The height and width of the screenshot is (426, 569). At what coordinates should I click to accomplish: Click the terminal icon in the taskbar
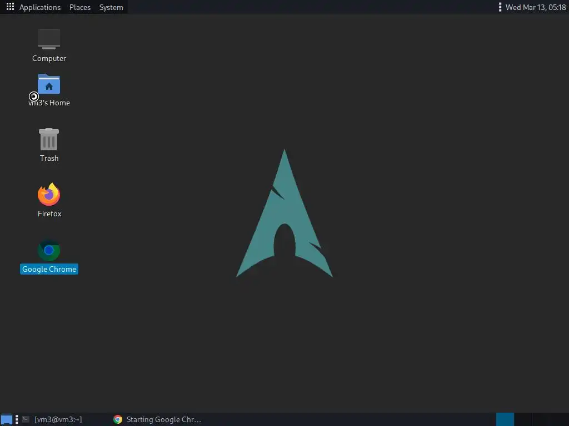tap(26, 419)
